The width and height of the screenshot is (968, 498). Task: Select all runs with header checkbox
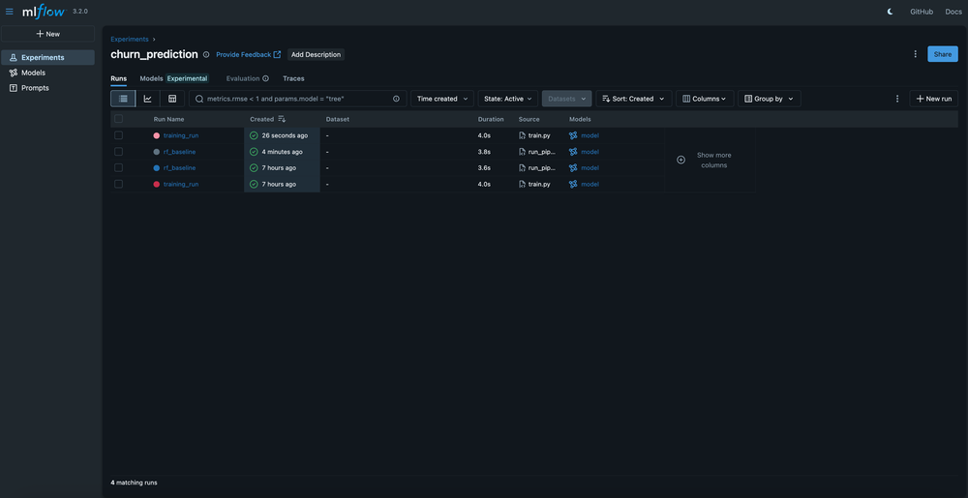(x=119, y=119)
